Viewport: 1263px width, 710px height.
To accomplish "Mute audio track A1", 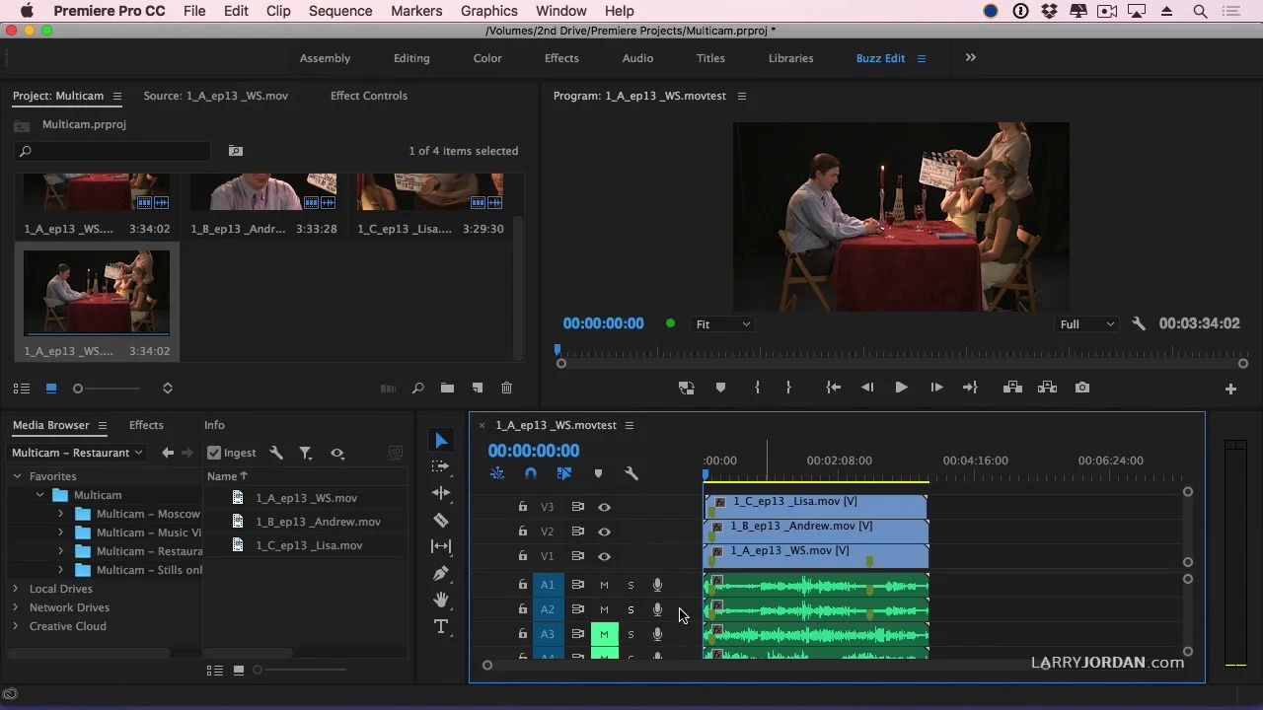I will click(604, 585).
